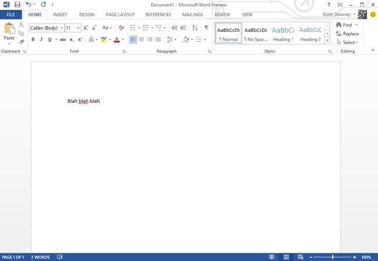Open Text Effects and Typography
Image resolution: width=378 pixels, height=261 pixels.
91,40
